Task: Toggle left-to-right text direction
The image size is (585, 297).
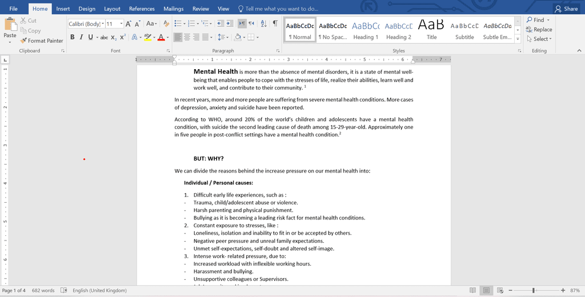Action: point(242,23)
